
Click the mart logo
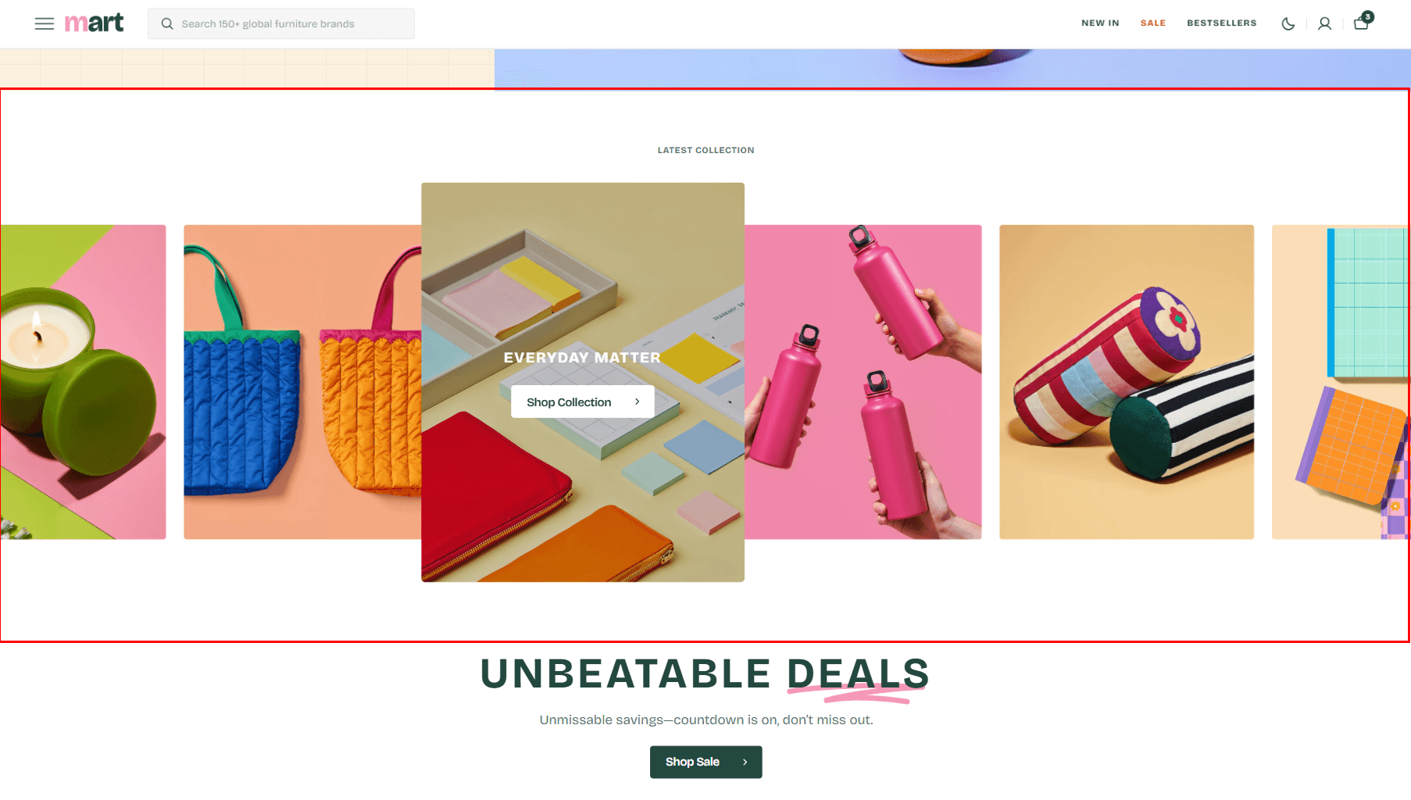tap(94, 23)
